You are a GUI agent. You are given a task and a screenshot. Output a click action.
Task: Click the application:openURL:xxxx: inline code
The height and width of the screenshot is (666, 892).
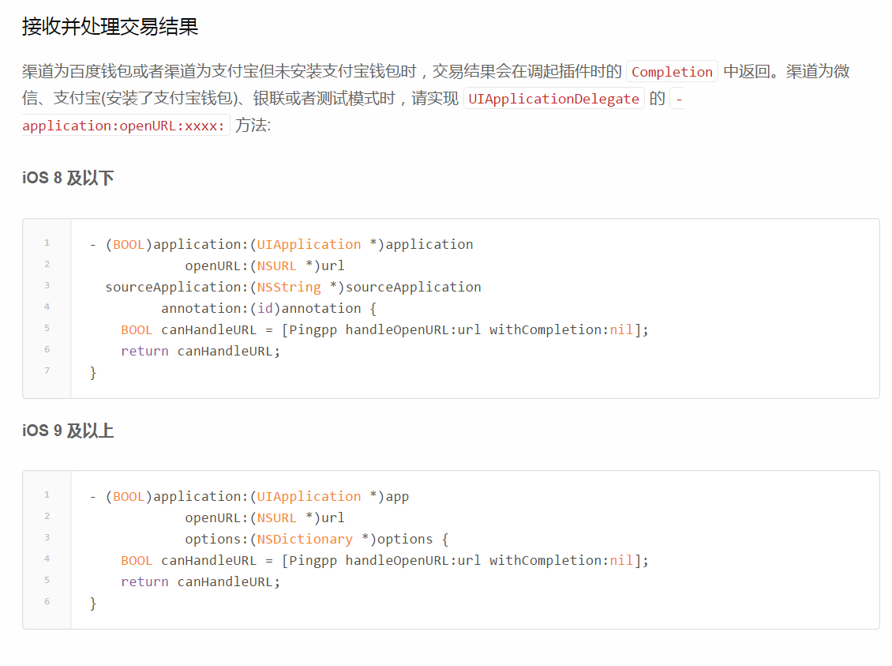click(124, 126)
